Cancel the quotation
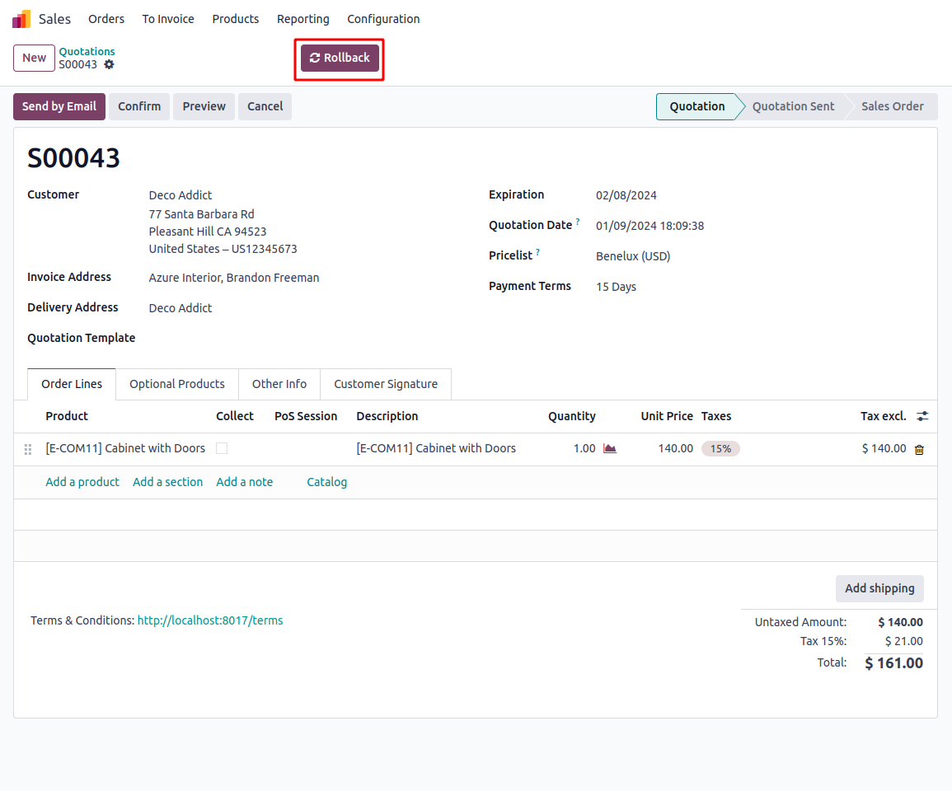The width and height of the screenshot is (952, 791). tap(265, 106)
